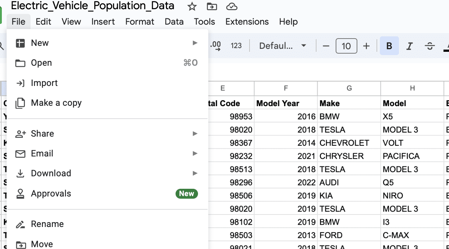The width and height of the screenshot is (449, 249).
Task: Click the Rename pencil icon
Action: [x=20, y=224]
